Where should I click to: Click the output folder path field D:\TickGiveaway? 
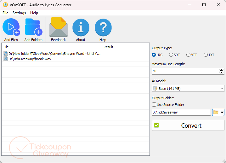(x=181, y=112)
